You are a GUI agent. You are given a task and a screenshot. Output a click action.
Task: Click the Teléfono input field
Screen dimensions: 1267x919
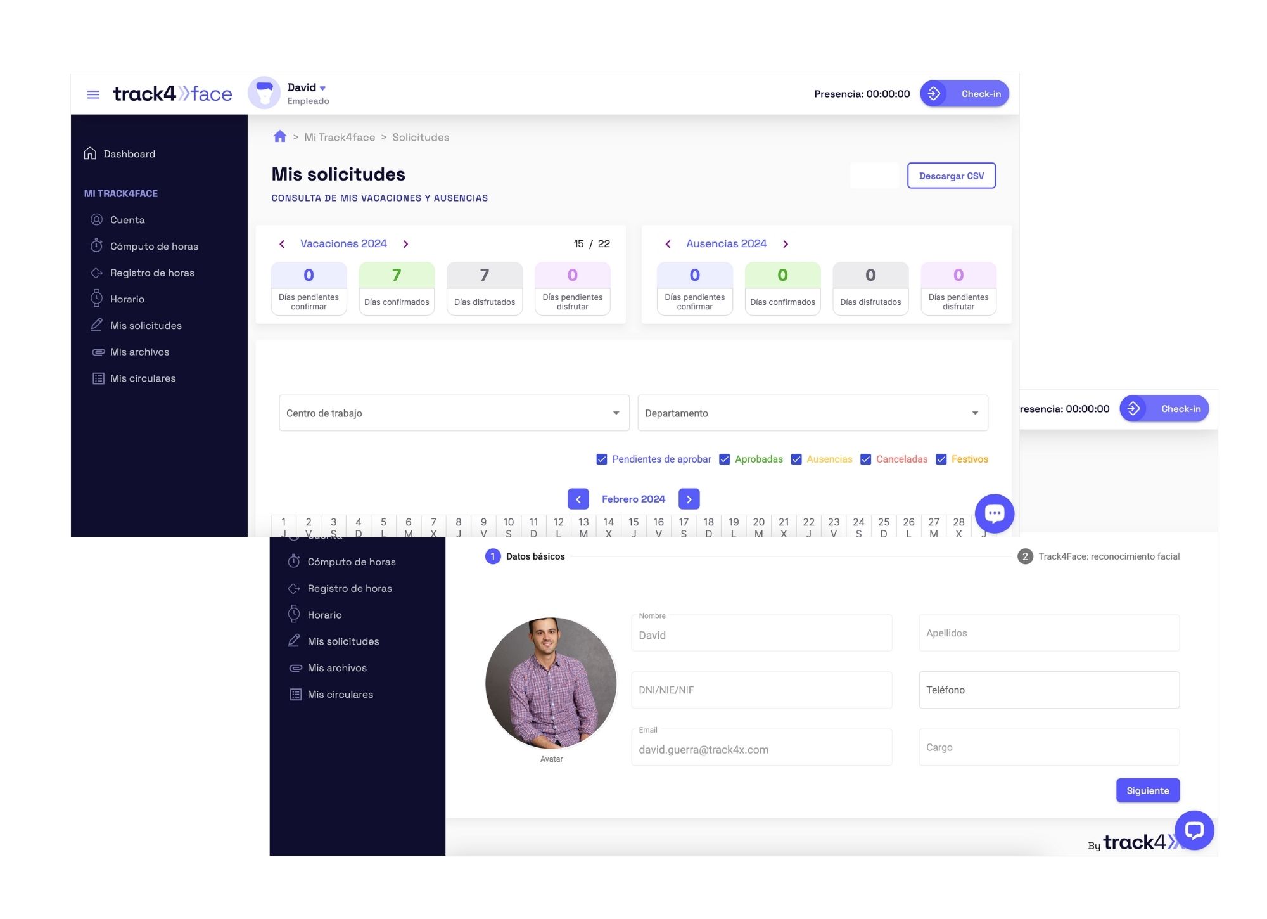click(x=1048, y=690)
